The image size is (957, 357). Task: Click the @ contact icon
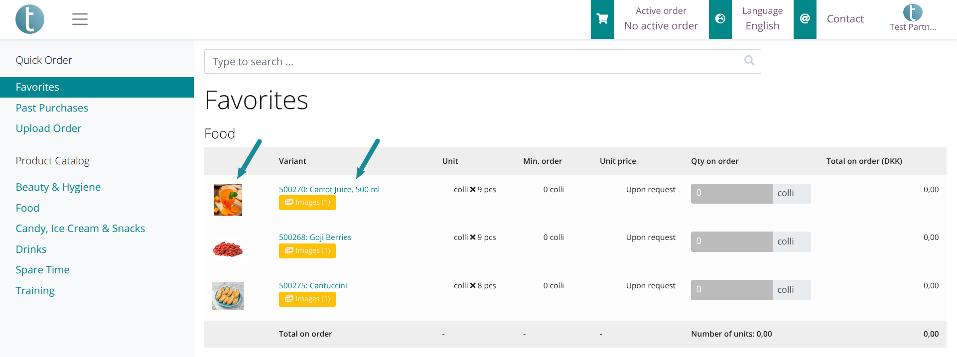(805, 19)
